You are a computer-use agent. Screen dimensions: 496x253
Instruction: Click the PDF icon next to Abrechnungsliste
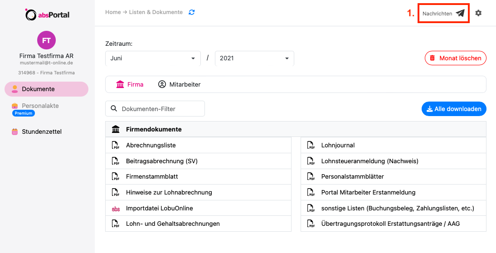pyautogui.click(x=116, y=146)
